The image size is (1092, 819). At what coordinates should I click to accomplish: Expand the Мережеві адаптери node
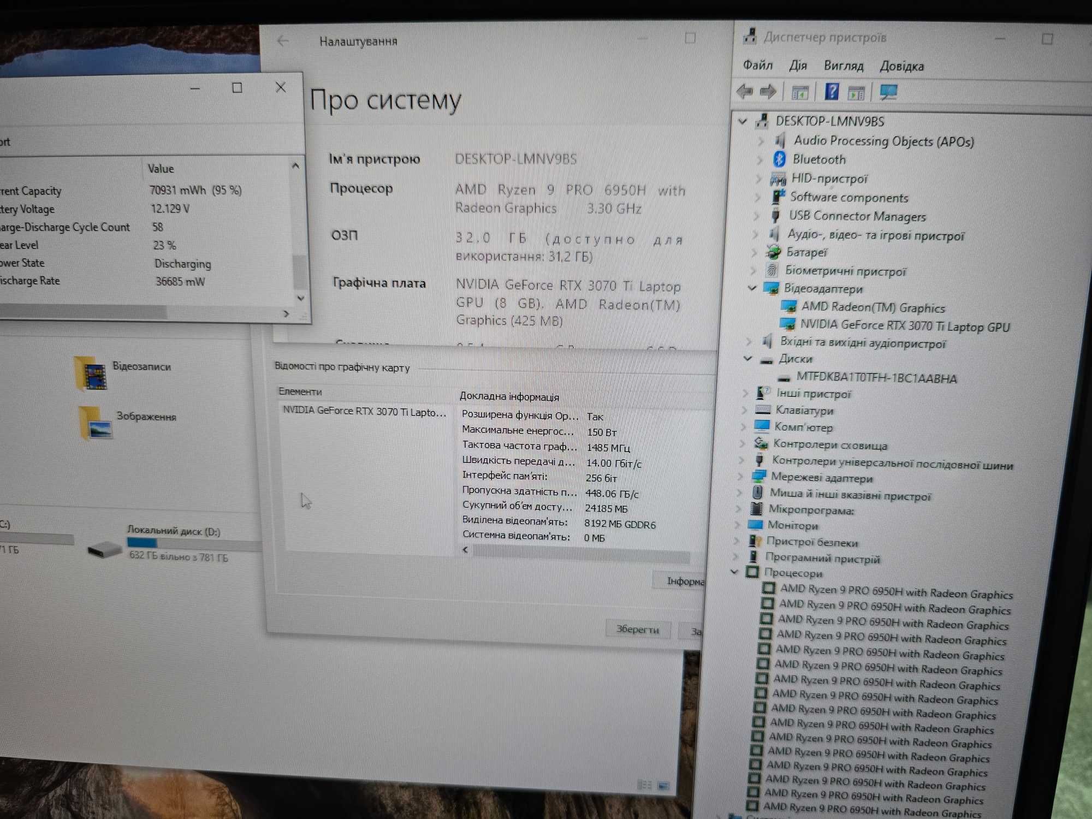(x=740, y=476)
